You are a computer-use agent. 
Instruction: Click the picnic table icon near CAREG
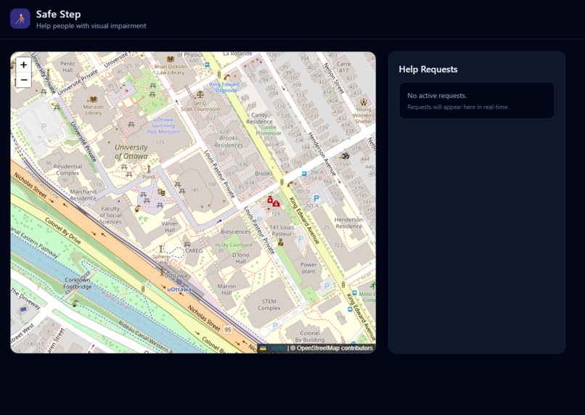tap(187, 245)
